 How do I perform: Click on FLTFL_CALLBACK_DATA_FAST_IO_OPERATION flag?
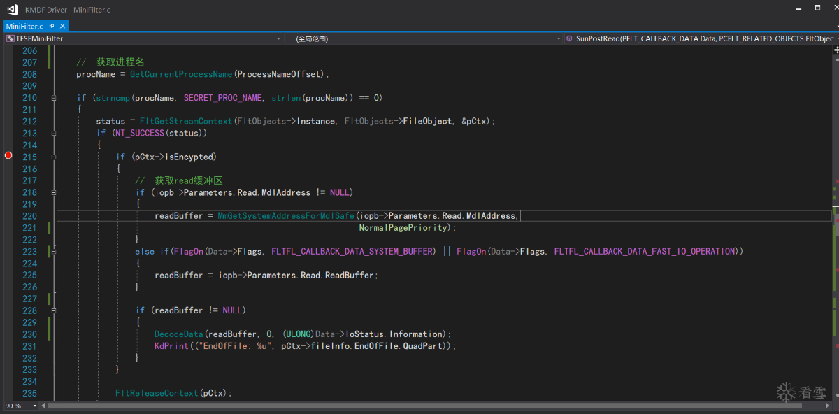645,251
